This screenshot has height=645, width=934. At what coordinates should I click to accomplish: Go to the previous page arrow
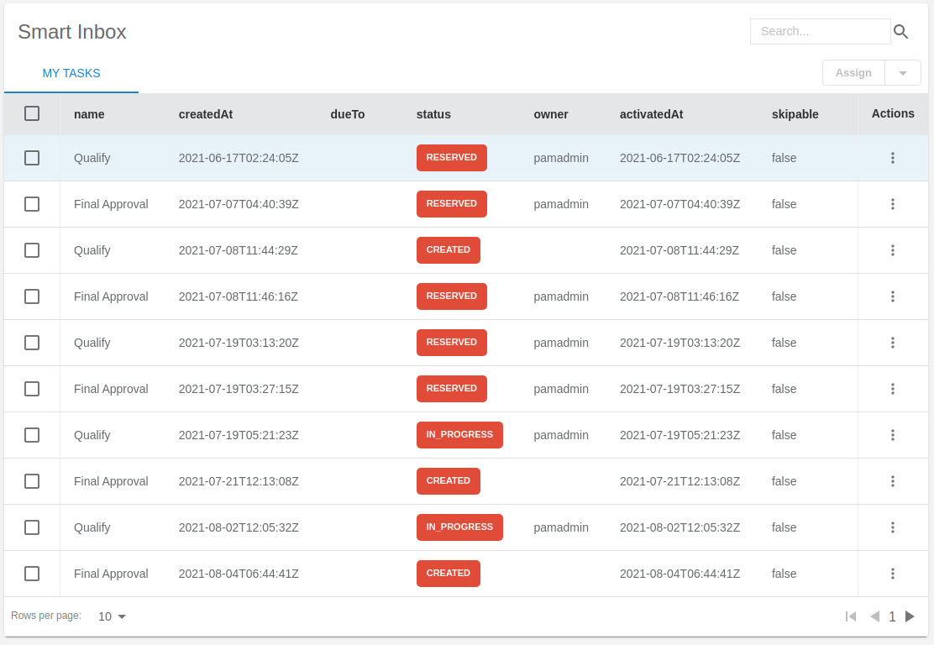[x=874, y=616]
